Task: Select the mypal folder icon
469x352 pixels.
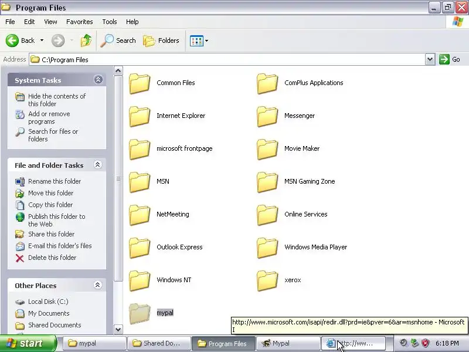Action: click(140, 313)
